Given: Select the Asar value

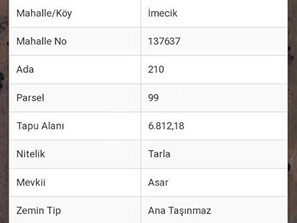Looking at the screenshot, I should click(158, 182).
